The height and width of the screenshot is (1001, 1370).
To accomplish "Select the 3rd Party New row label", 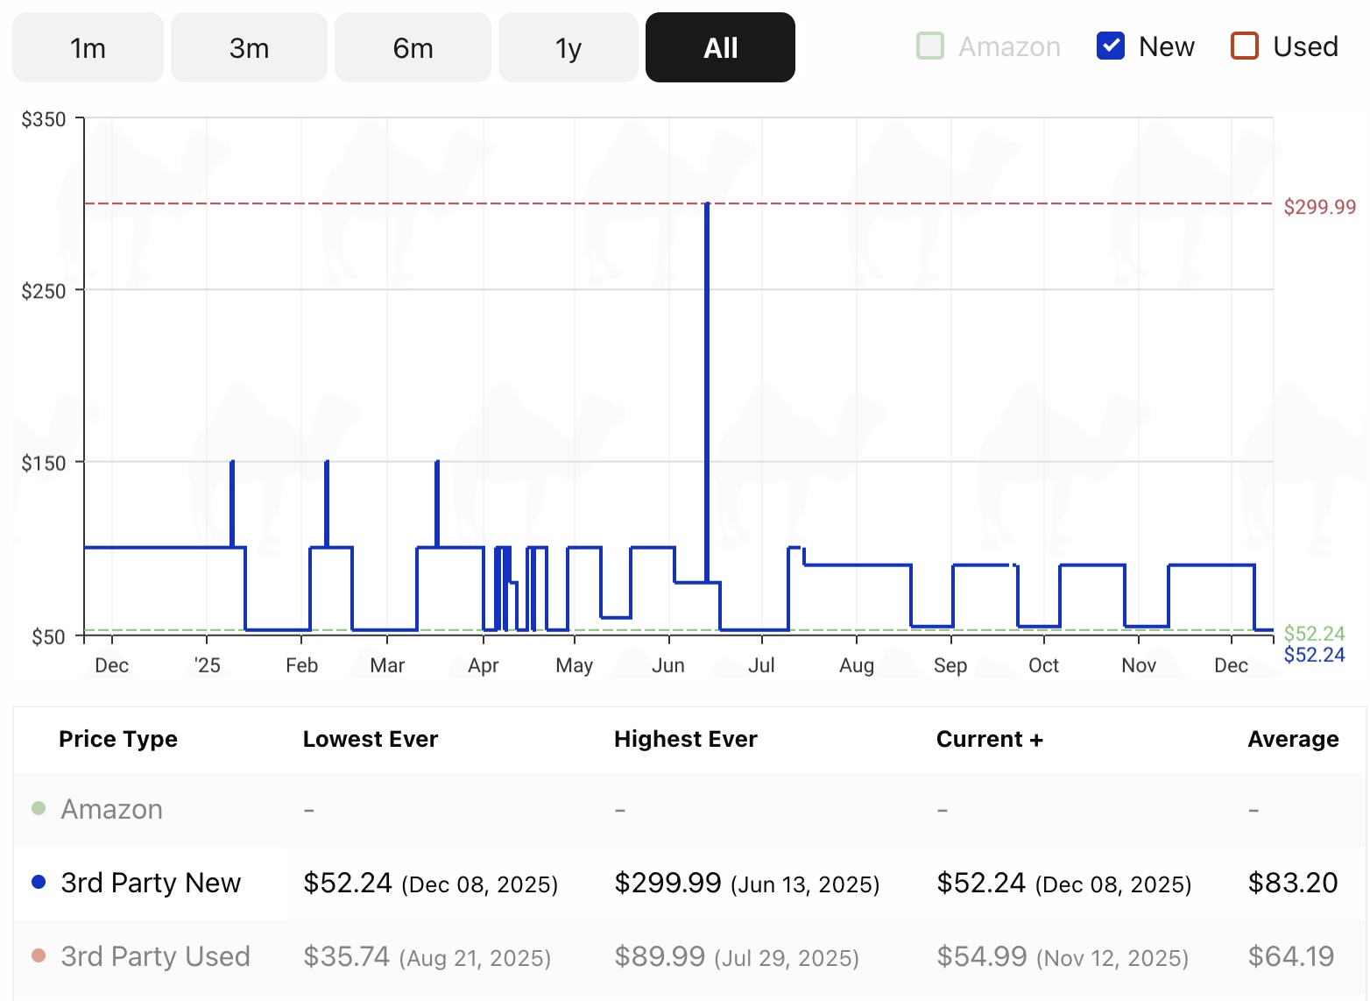I will [x=151, y=883].
